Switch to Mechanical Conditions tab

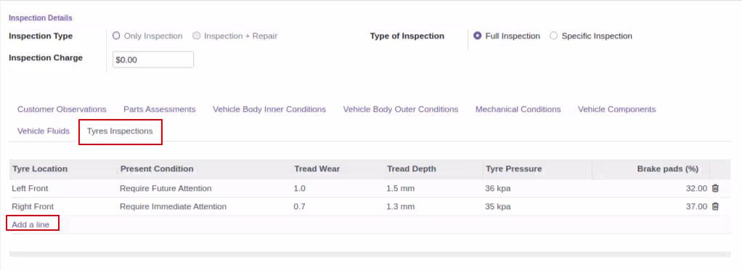pyautogui.click(x=518, y=109)
